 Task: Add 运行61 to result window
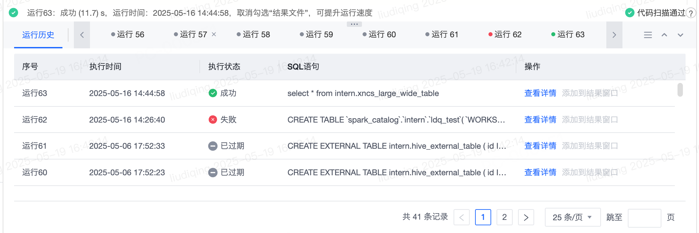pos(590,146)
